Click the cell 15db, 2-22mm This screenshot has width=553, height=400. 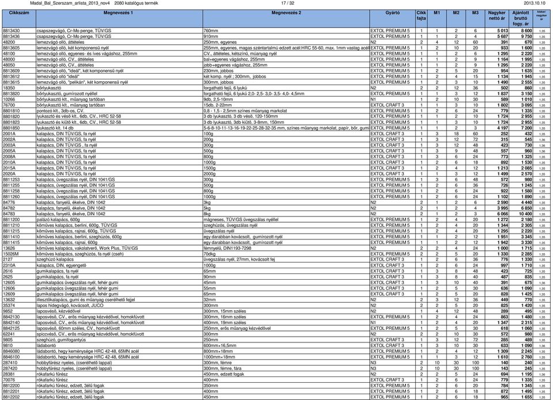(218, 105)
